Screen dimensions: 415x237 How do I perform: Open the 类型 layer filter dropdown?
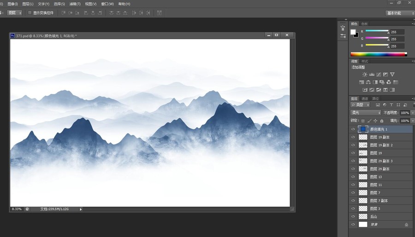[360, 105]
